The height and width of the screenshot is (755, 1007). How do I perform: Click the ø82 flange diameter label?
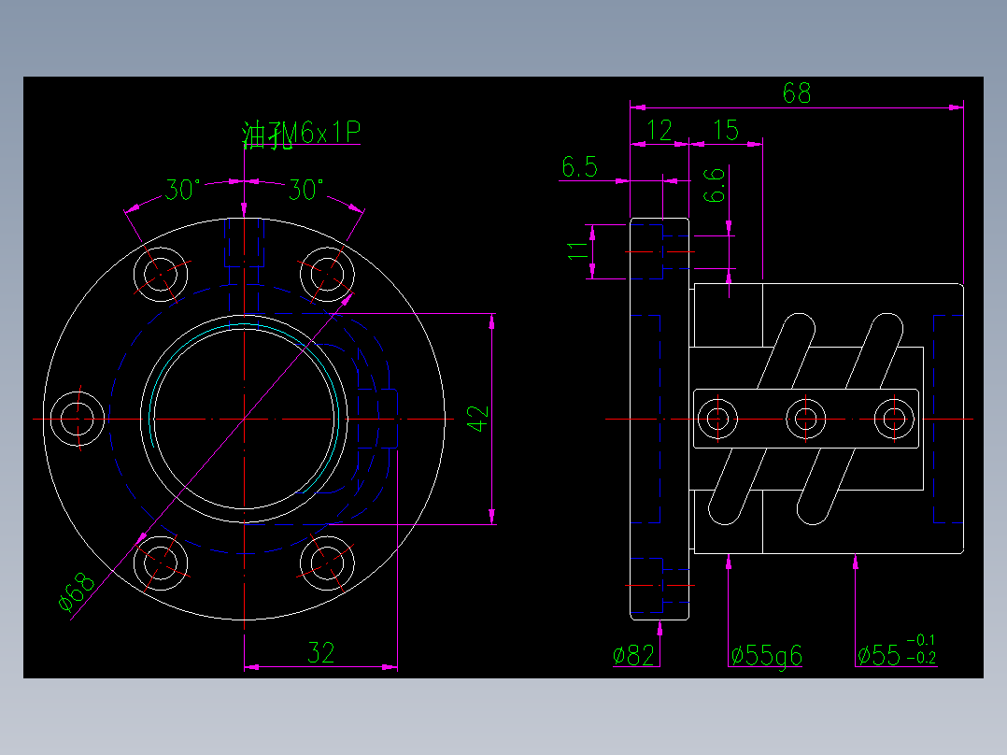pyautogui.click(x=631, y=654)
